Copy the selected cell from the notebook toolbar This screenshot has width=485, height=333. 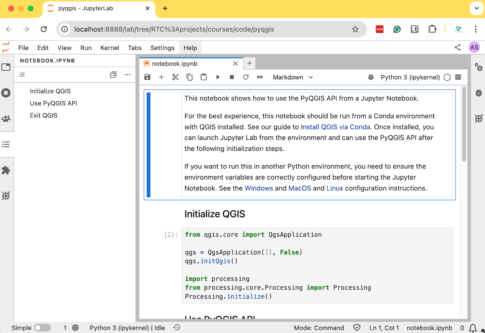point(190,77)
